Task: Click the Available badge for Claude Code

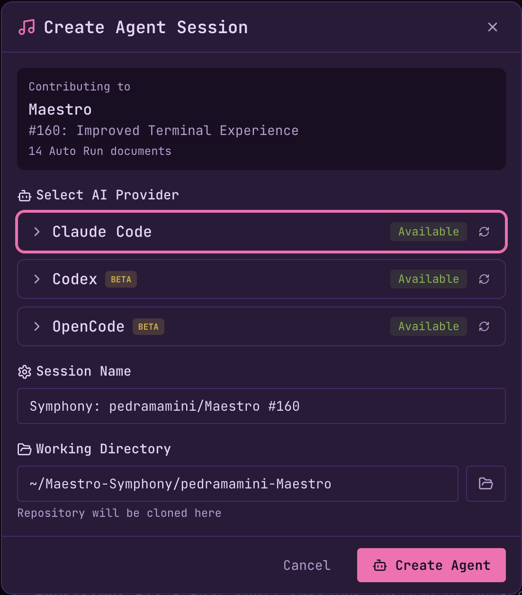Action: (x=428, y=232)
